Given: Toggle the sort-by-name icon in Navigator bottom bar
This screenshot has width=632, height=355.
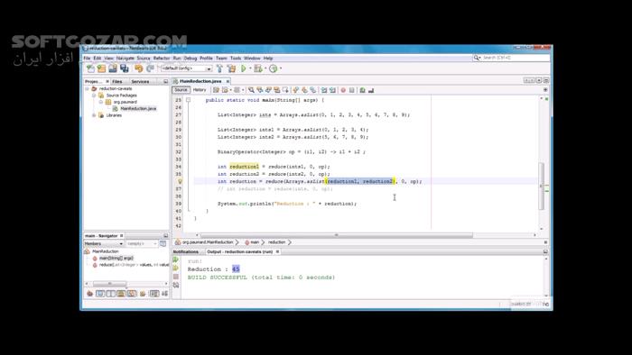Looking at the screenshot, I should coord(154,294).
